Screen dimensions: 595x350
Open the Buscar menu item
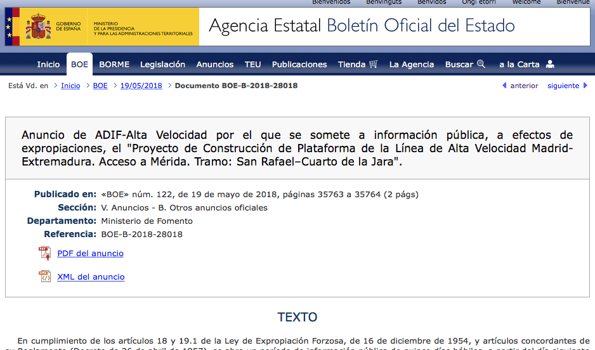coord(459,65)
